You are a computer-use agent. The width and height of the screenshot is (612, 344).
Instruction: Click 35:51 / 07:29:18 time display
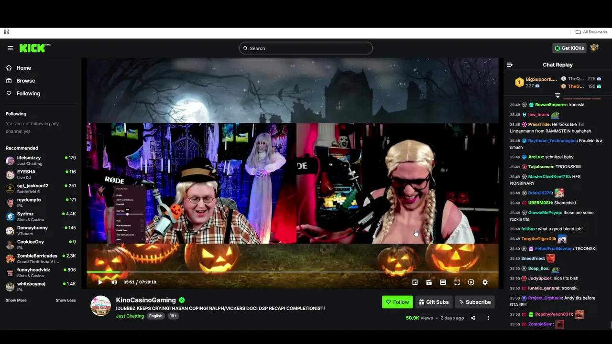[140, 282]
